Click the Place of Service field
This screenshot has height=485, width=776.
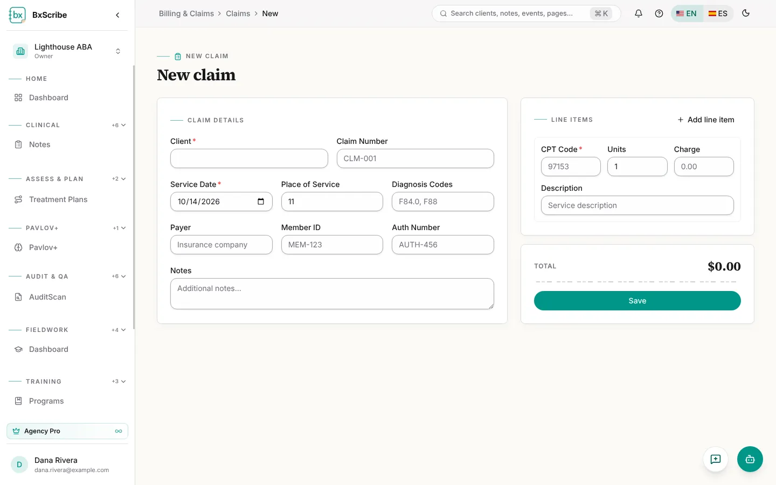[332, 202]
